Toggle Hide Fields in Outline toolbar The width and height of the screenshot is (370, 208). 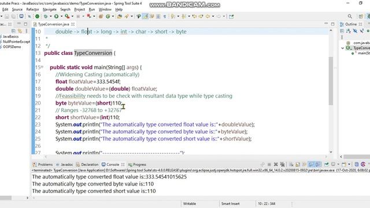(355, 31)
